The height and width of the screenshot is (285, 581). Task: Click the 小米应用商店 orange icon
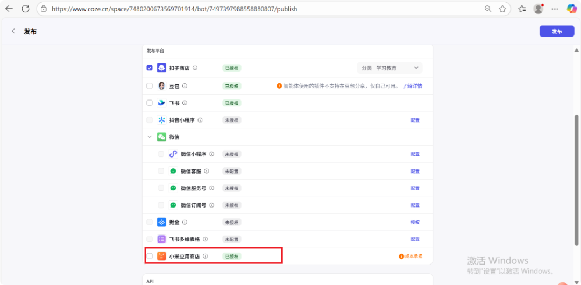[161, 256]
